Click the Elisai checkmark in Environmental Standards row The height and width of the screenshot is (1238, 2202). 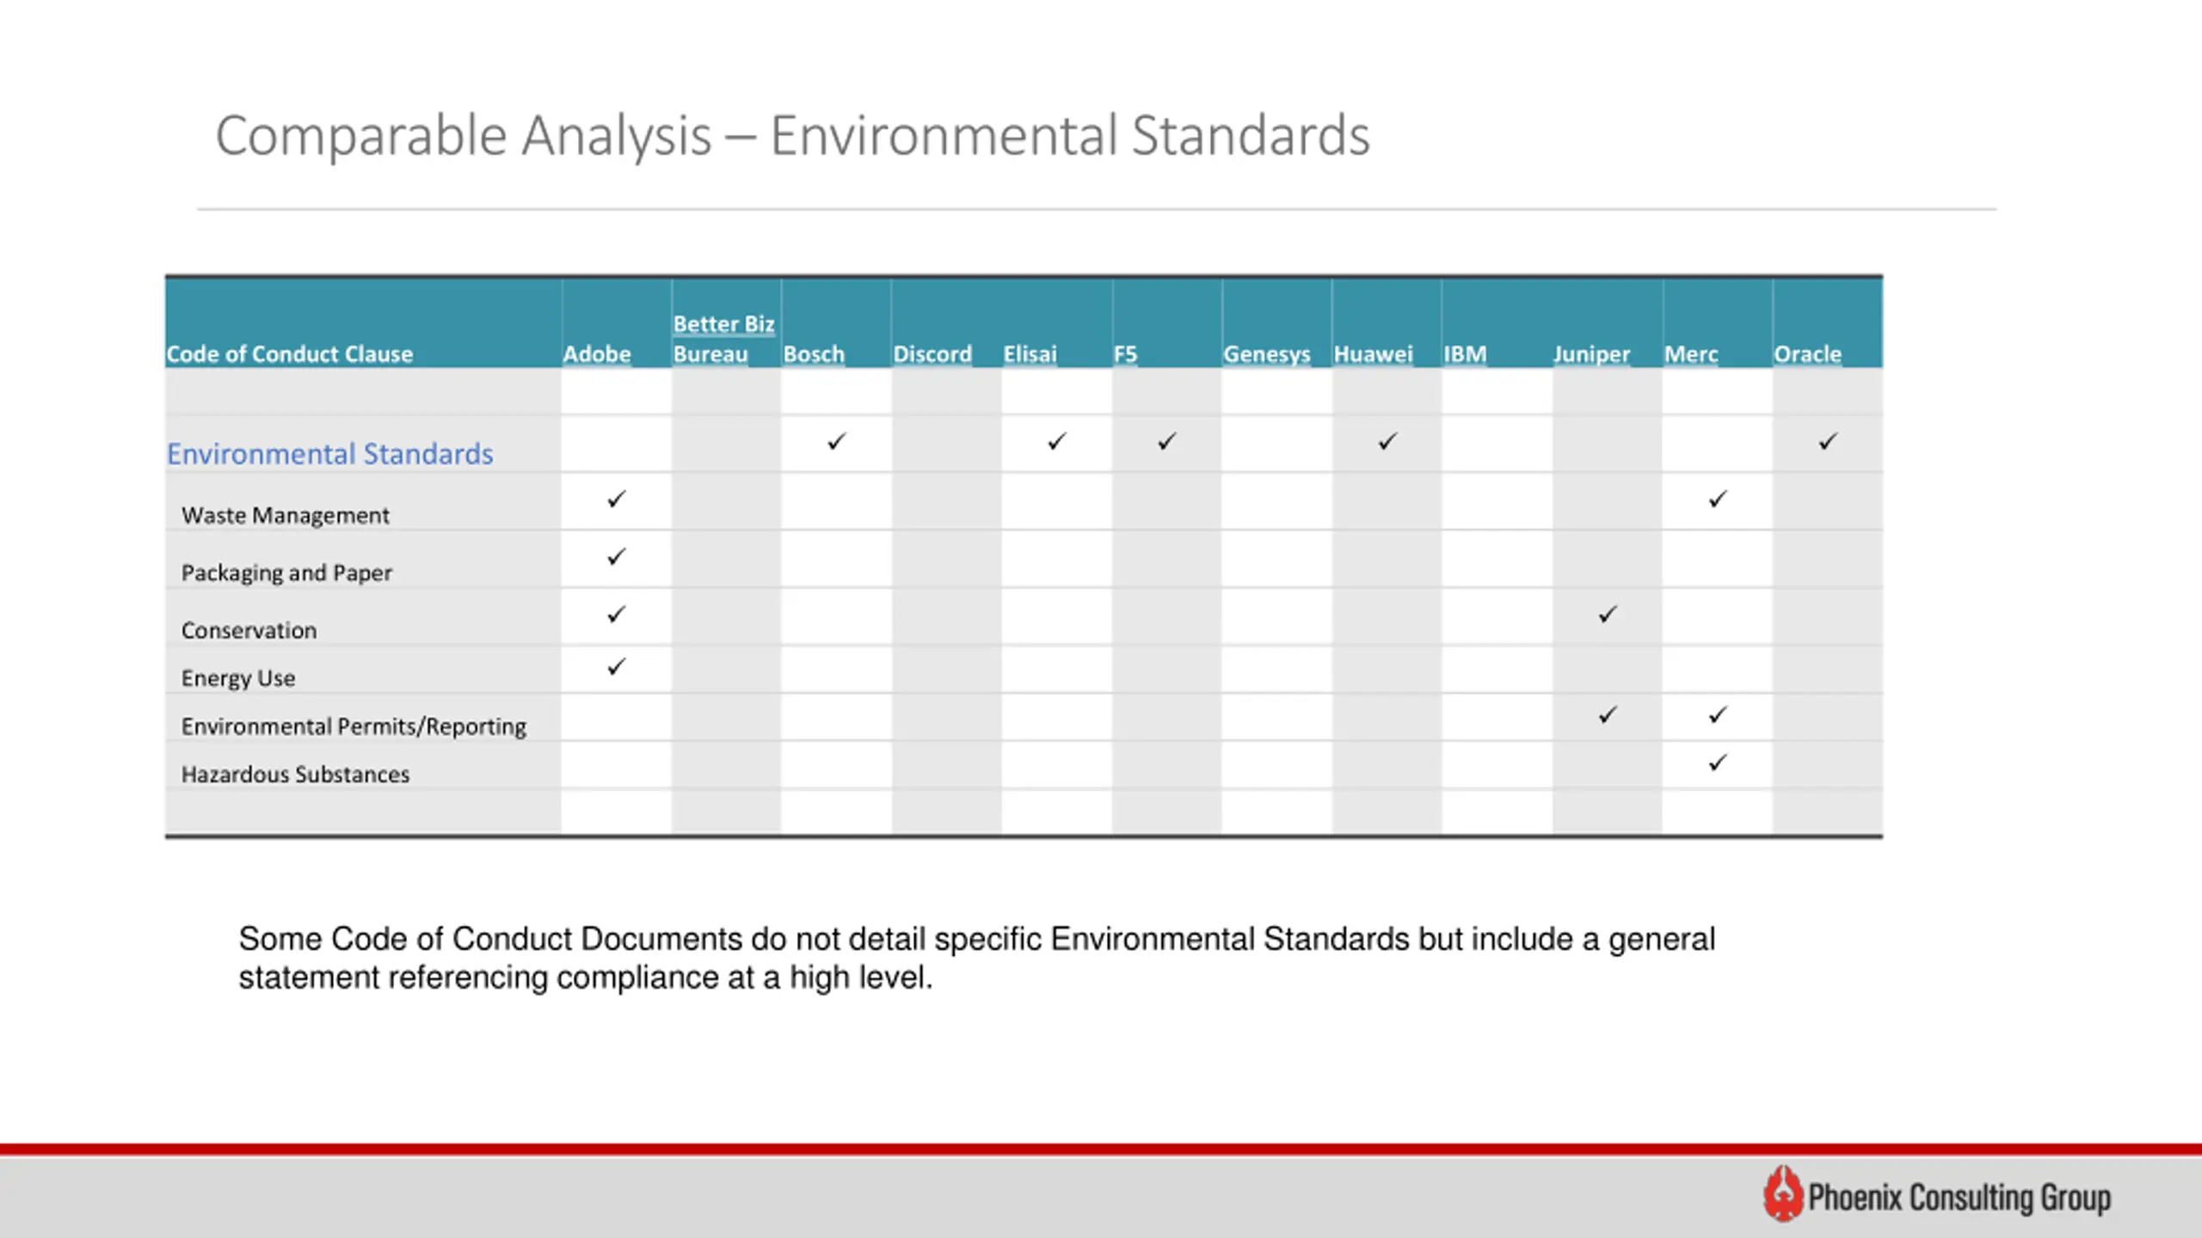1057,442
